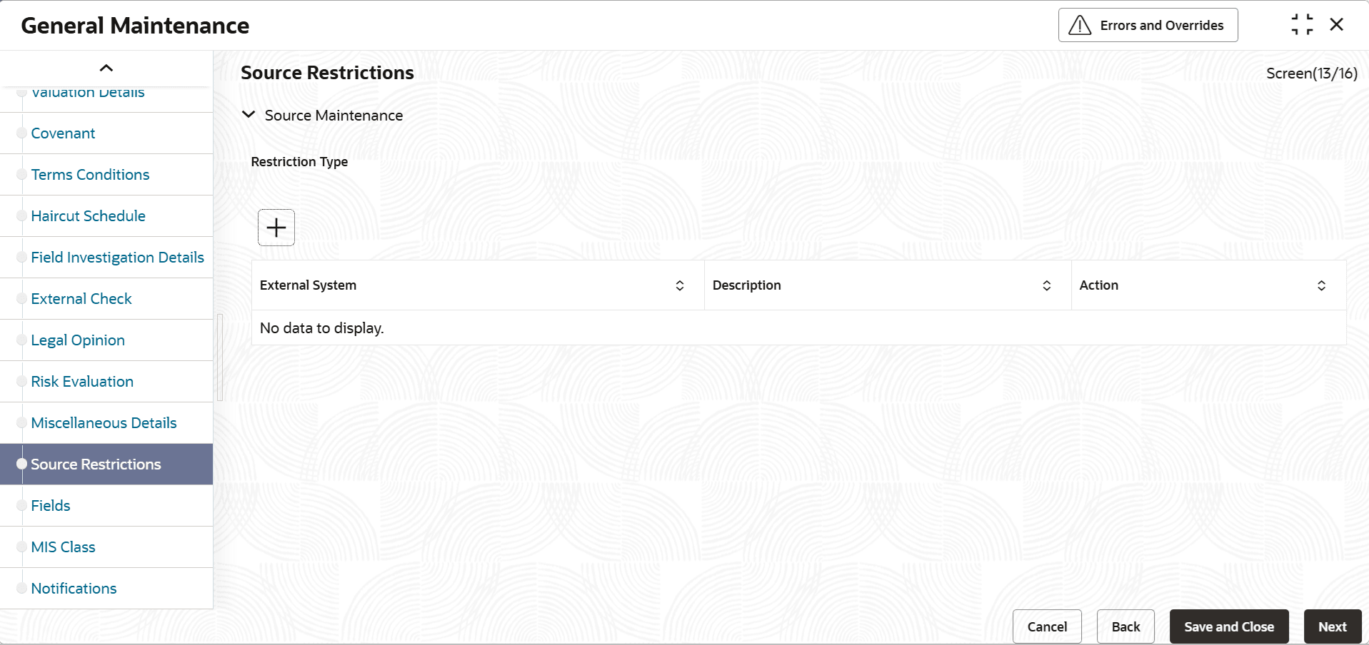Click the warning triangle icon
1369x645 pixels.
(x=1080, y=26)
